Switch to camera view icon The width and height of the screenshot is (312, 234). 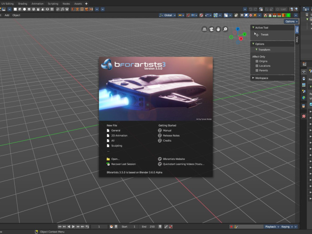(x=211, y=29)
